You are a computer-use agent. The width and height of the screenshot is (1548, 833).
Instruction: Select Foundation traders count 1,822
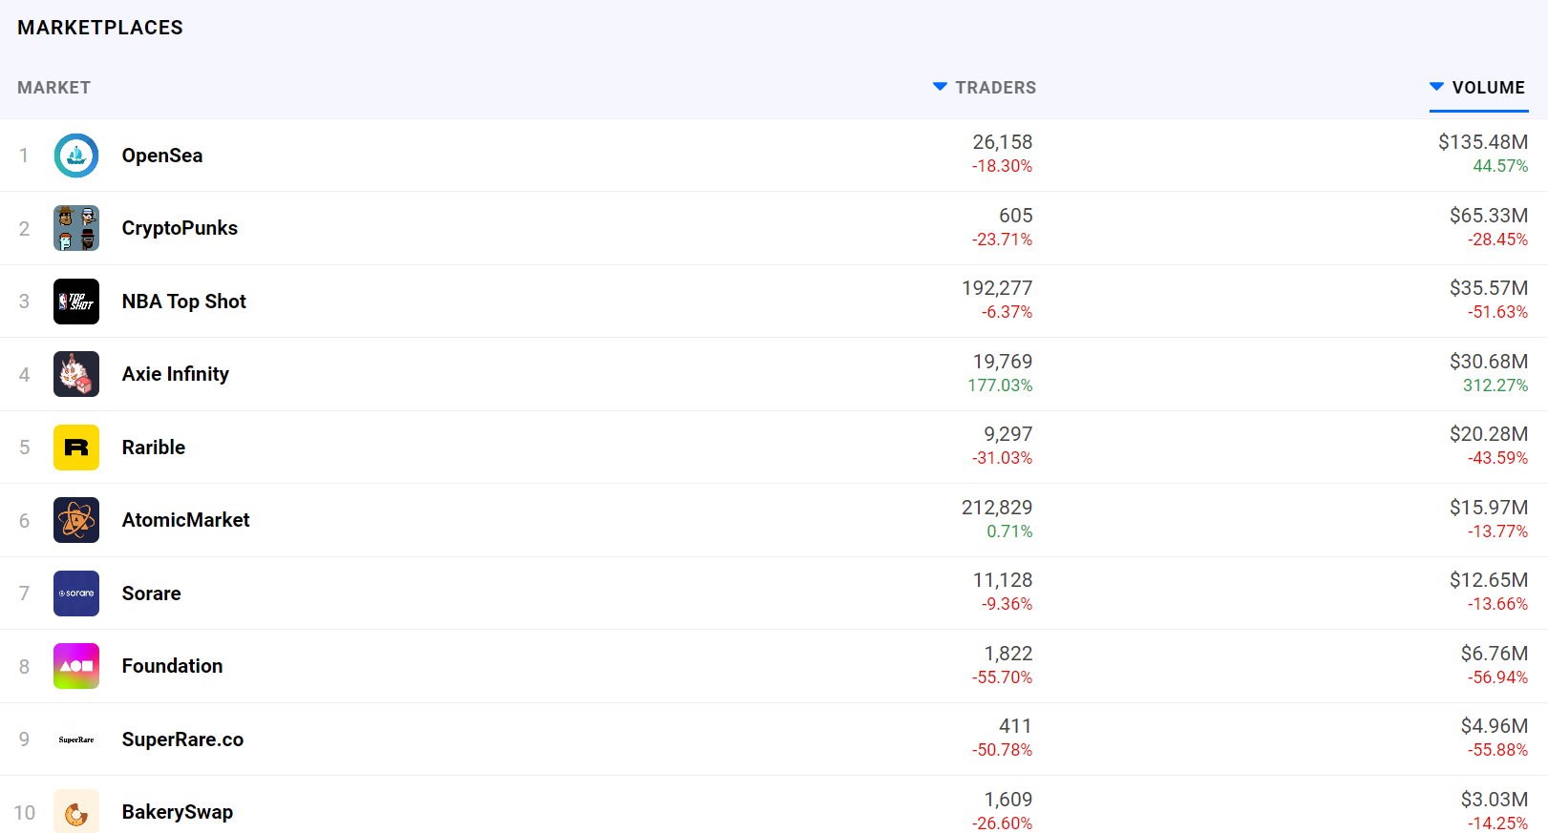(x=1008, y=654)
